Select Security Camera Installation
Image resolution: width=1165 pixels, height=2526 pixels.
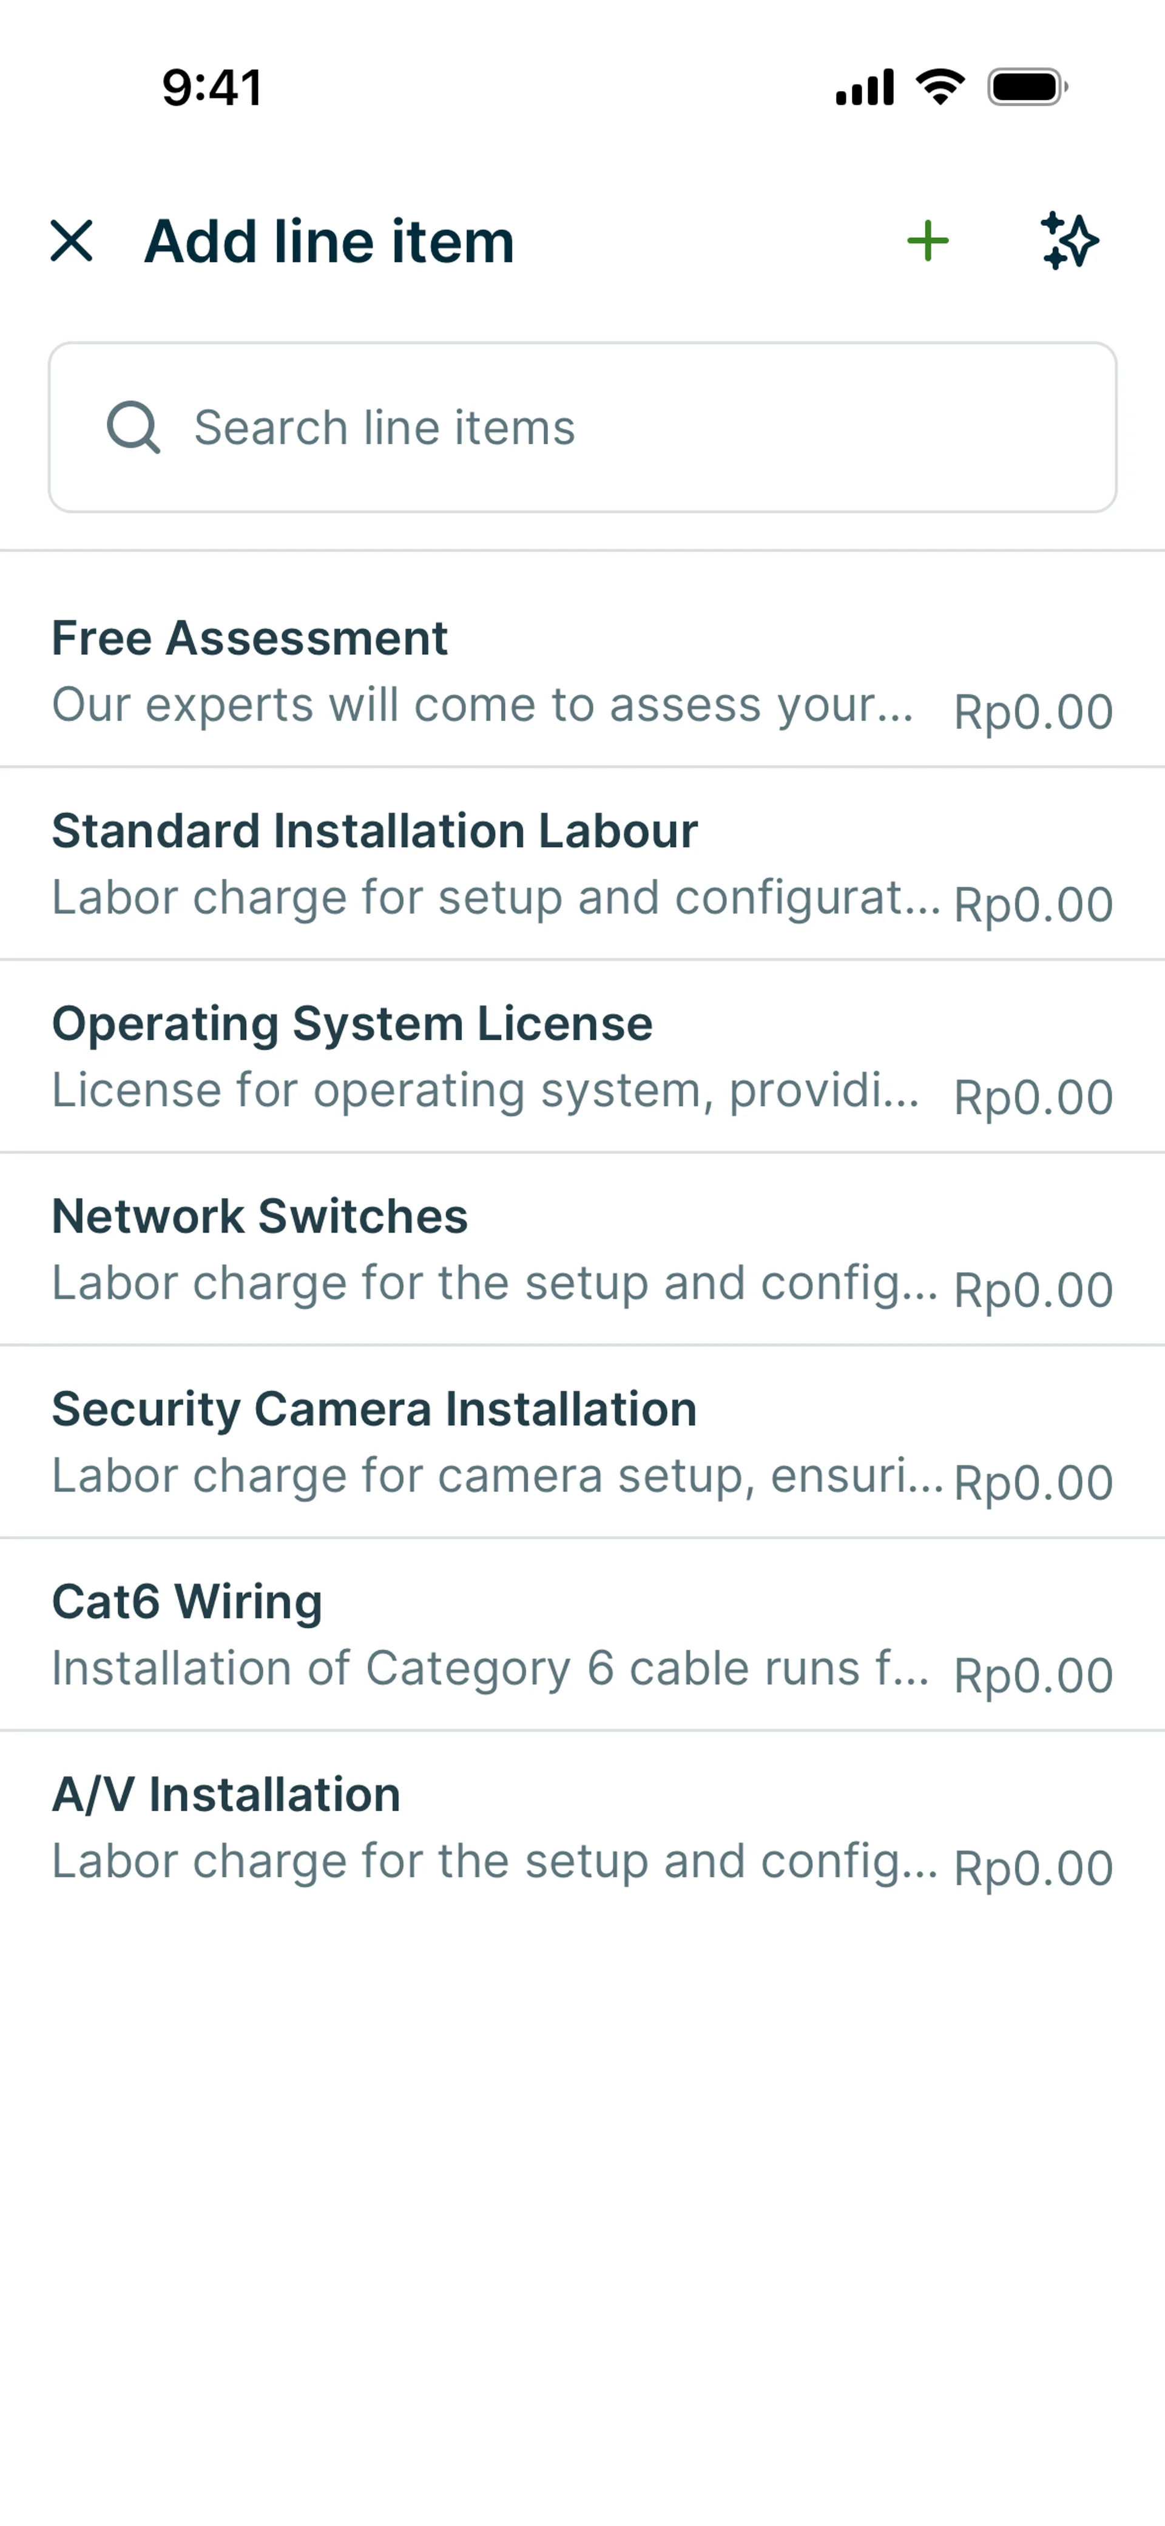pyautogui.click(x=374, y=1409)
